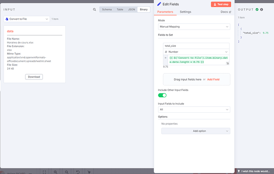The width and height of the screenshot is (274, 174).
Task: Open the Settings tab
Action: coord(185,12)
